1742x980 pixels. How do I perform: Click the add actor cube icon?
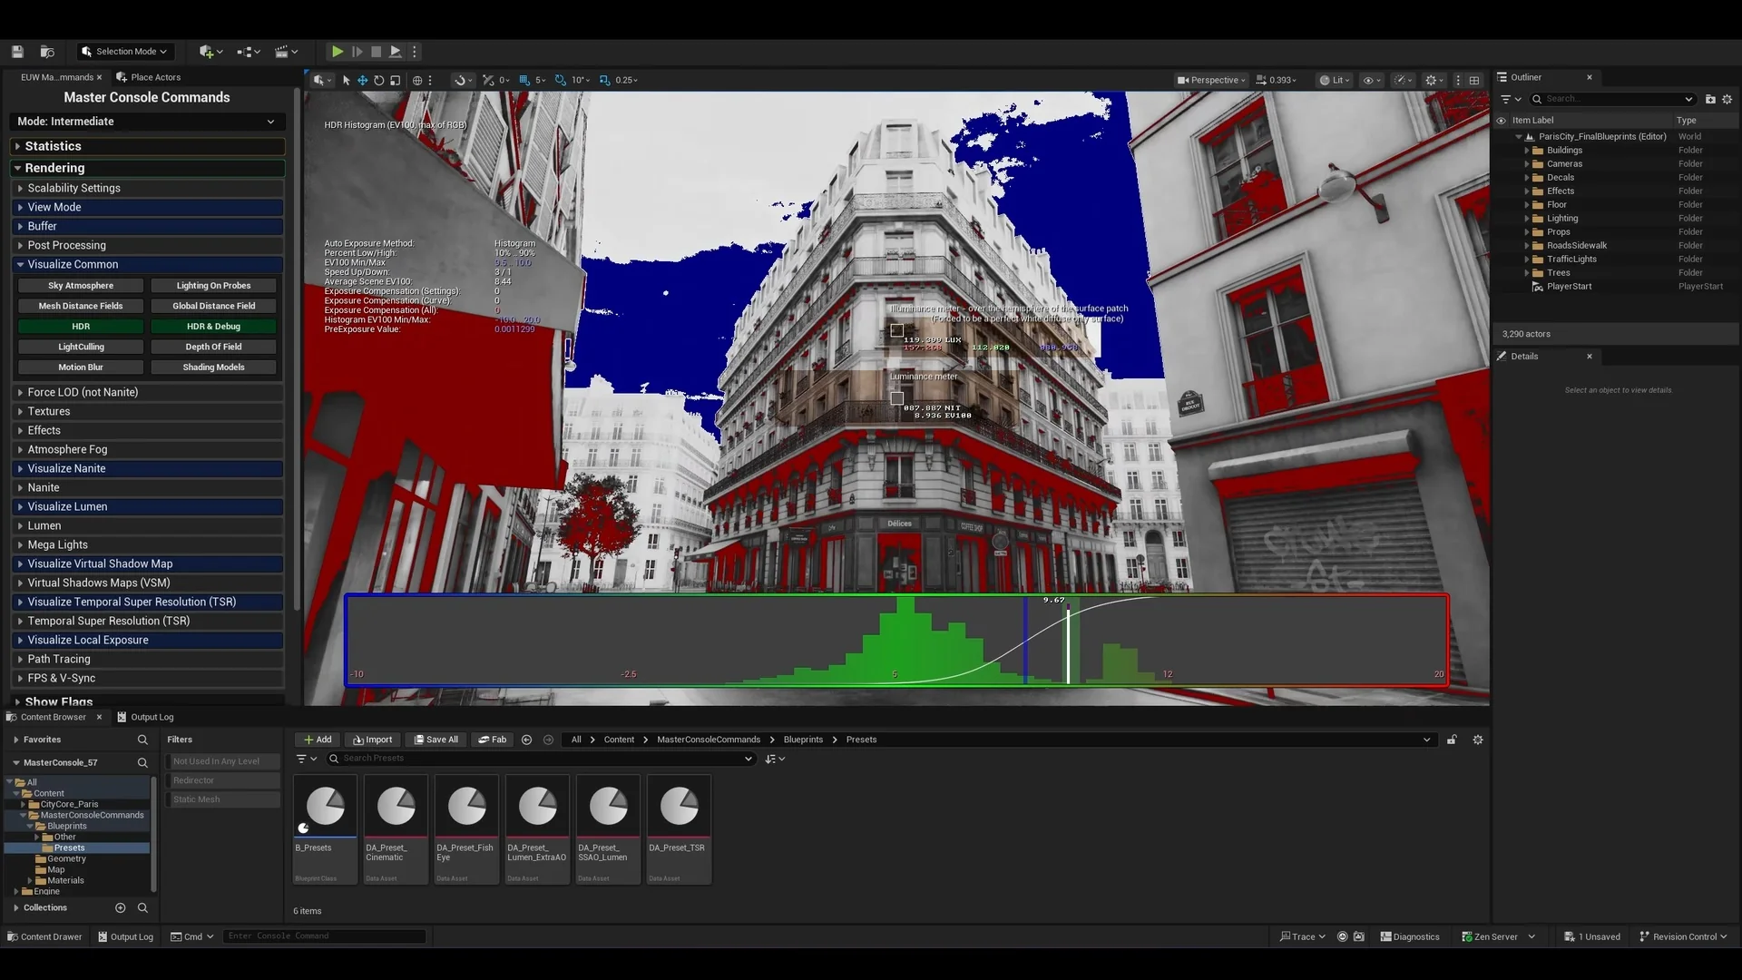(x=207, y=52)
